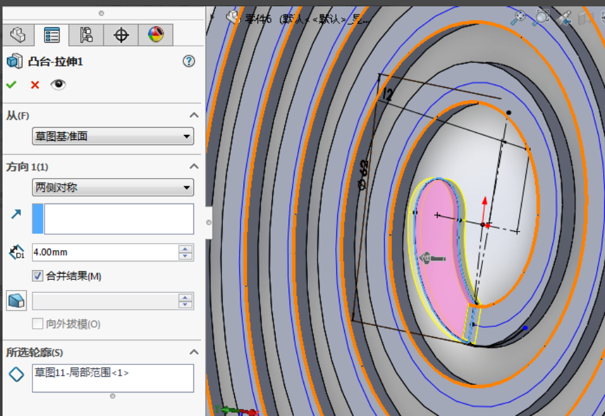Open the PropertyManager tab
The image size is (605, 416).
[52, 35]
